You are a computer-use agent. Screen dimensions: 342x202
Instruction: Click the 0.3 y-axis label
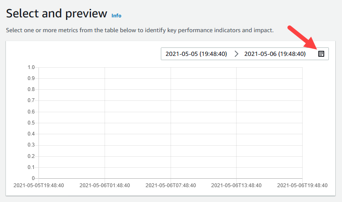(31, 145)
